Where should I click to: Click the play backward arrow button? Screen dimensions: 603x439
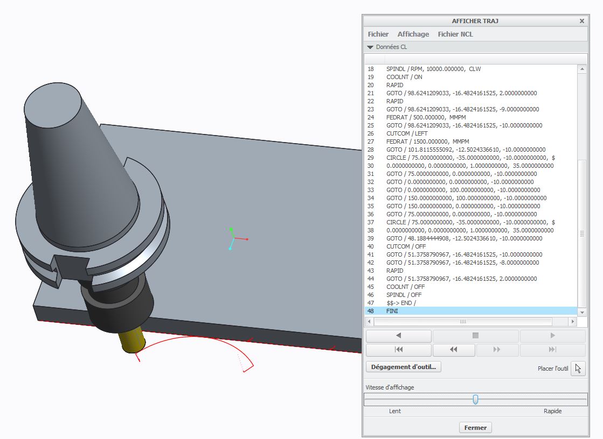click(x=398, y=336)
